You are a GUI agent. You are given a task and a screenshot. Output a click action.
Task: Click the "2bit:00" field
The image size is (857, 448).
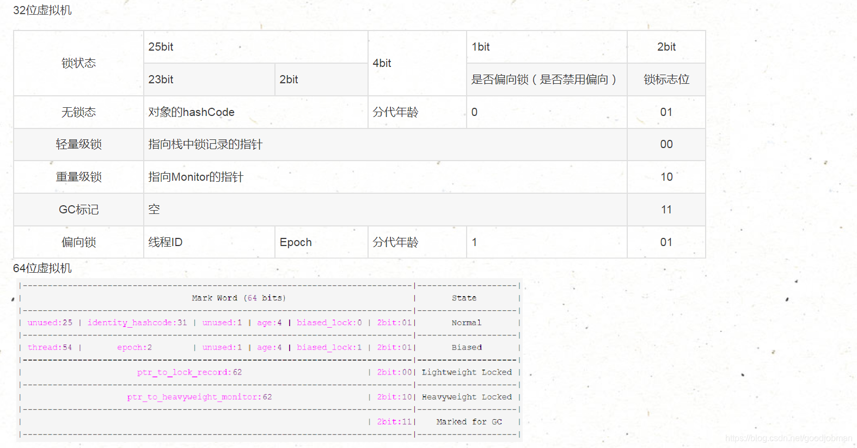pyautogui.click(x=394, y=372)
